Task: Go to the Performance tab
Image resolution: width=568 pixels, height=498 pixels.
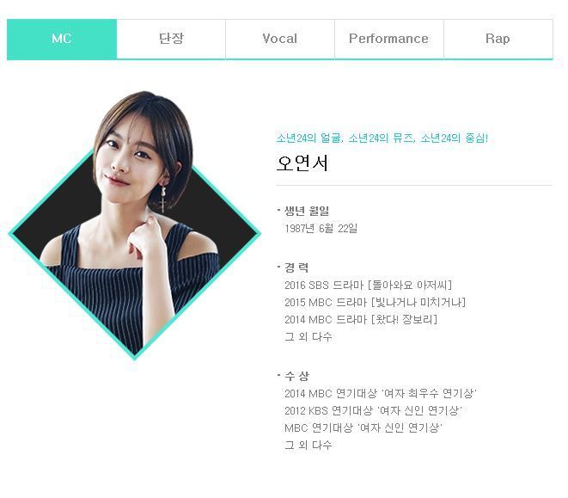Action: (x=389, y=39)
